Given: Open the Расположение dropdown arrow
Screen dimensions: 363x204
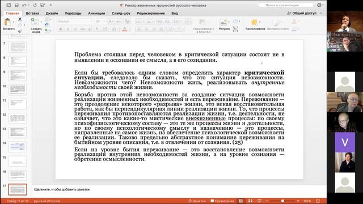Looking at the screenshot, I should pos(260,22).
